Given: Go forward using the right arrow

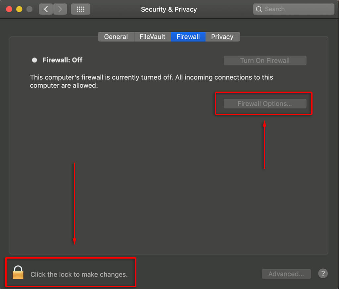Looking at the screenshot, I should (x=60, y=9).
